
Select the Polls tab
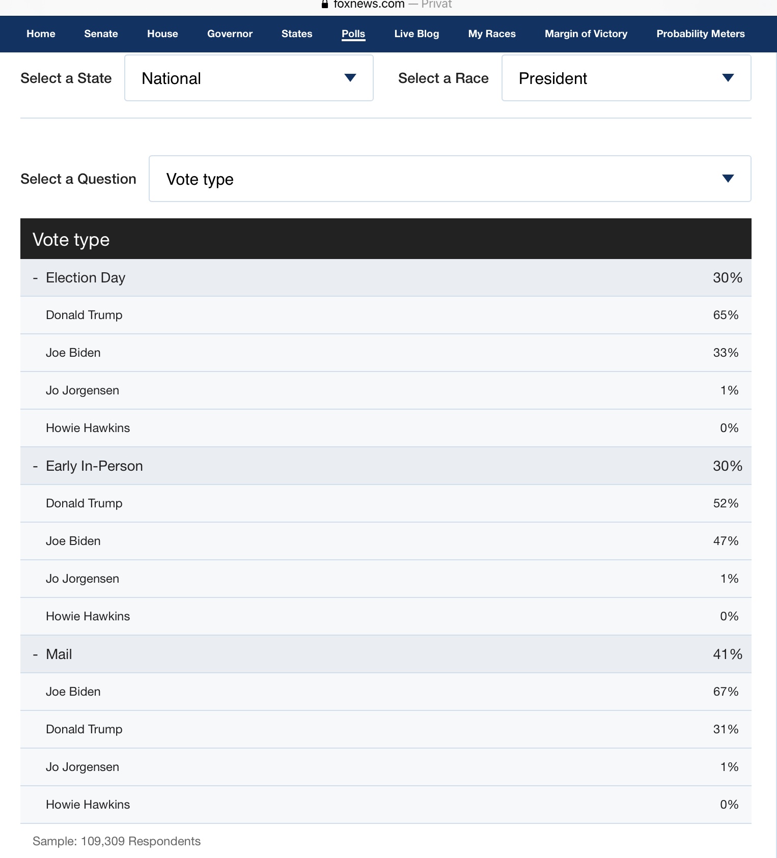coord(353,34)
